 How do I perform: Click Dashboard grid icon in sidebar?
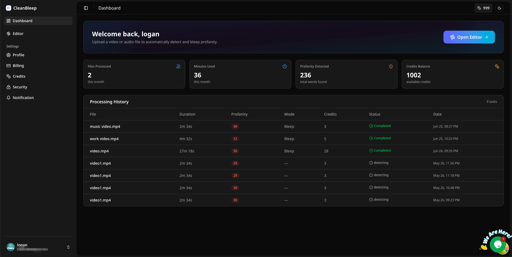pyautogui.click(x=9, y=21)
